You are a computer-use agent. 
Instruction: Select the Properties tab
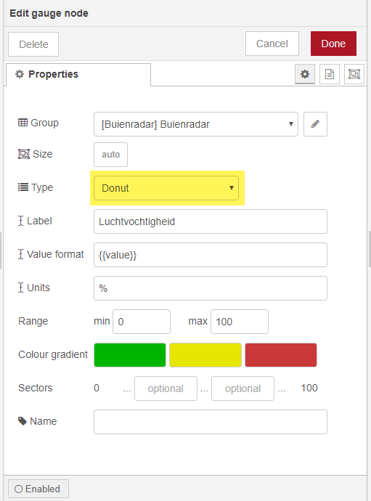coord(78,75)
